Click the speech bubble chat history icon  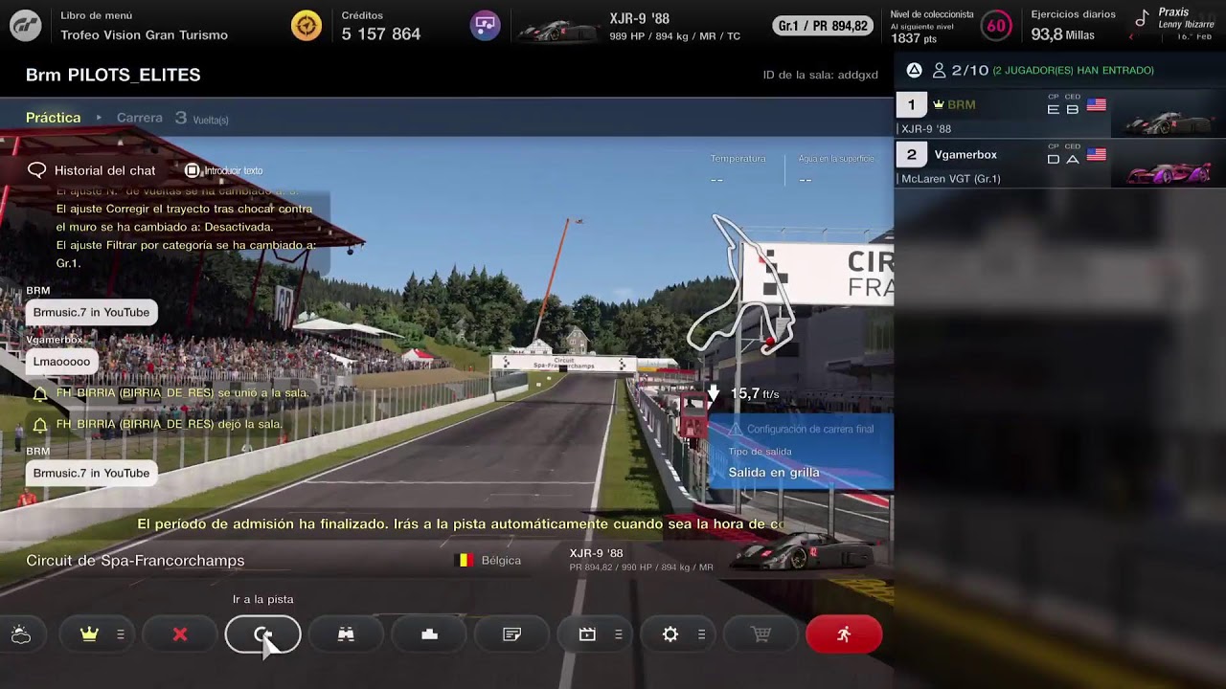click(x=37, y=170)
